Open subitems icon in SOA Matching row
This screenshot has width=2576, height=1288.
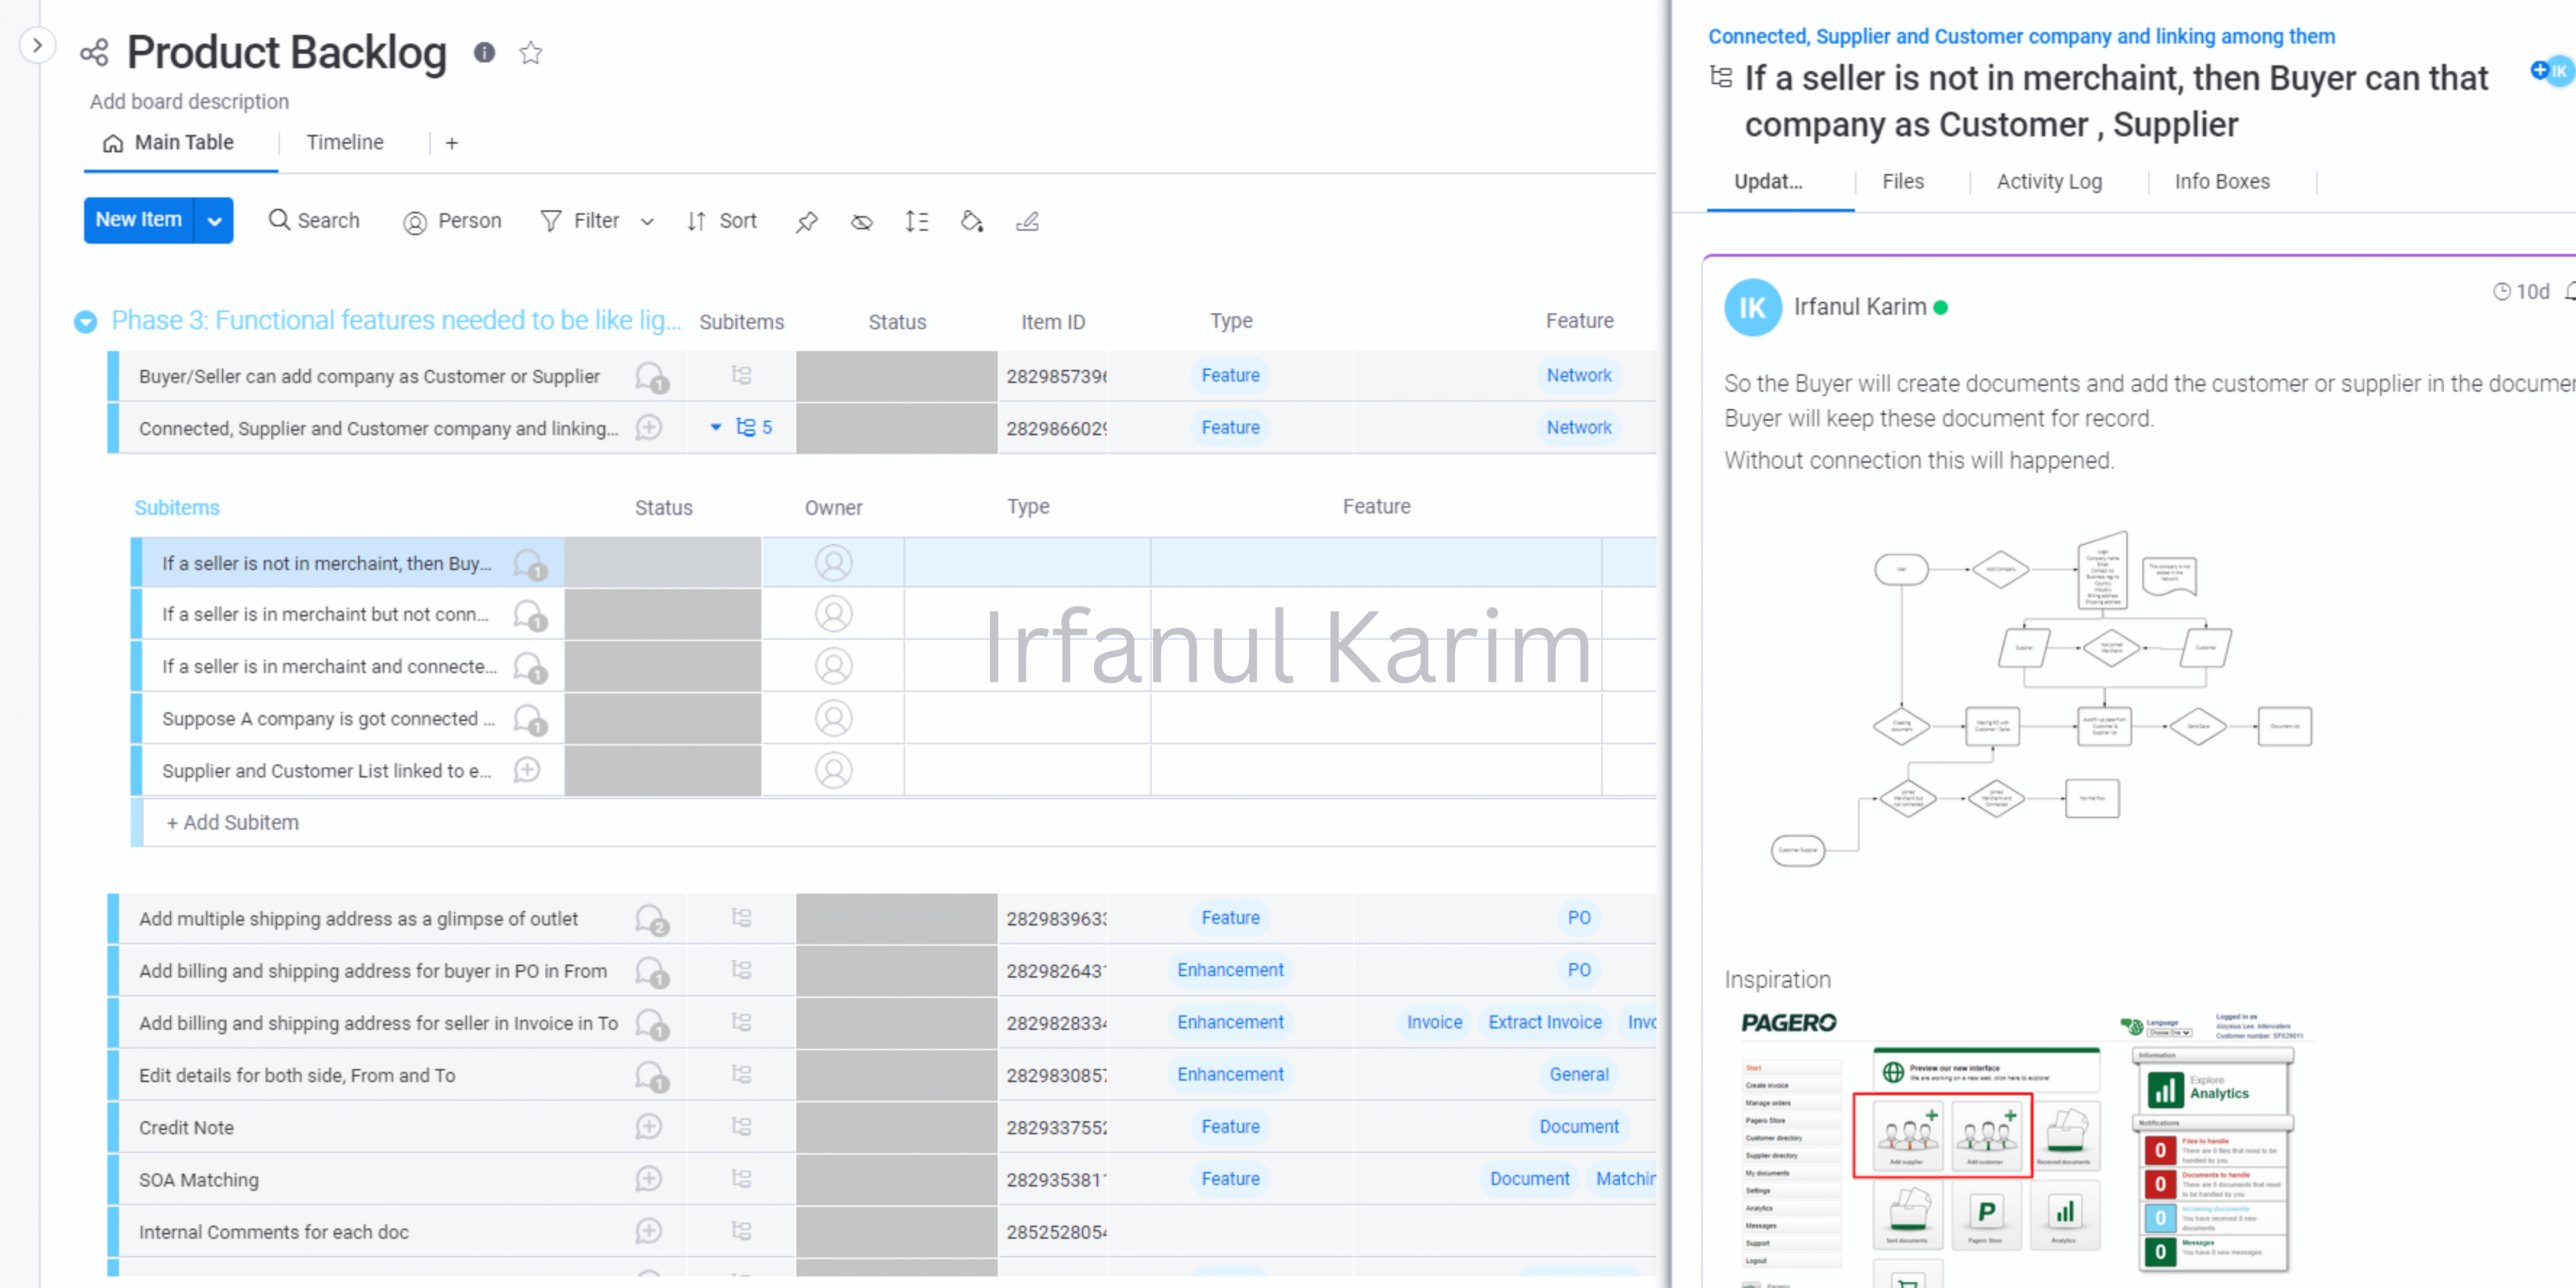(x=741, y=1179)
